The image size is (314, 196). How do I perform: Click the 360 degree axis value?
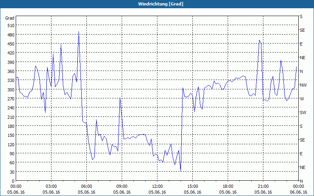click(11, 71)
